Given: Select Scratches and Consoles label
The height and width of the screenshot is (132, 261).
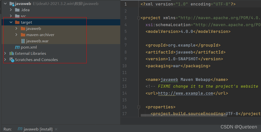Looking at the screenshot, I should [37, 60].
